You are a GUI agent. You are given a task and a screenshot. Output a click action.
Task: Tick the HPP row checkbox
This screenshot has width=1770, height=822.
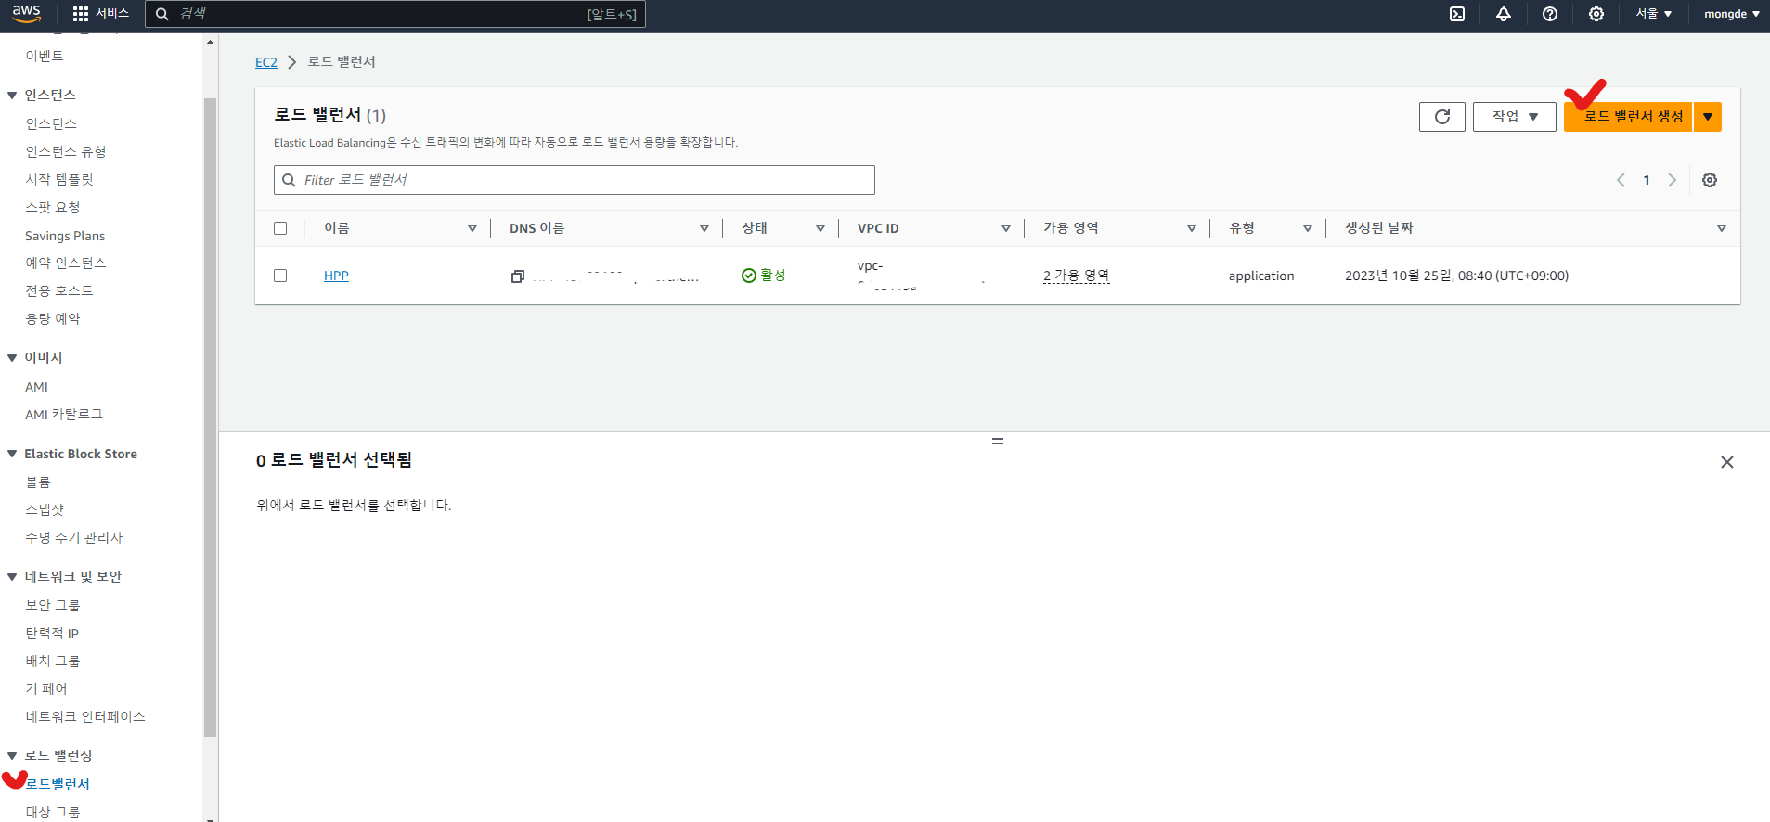280,276
